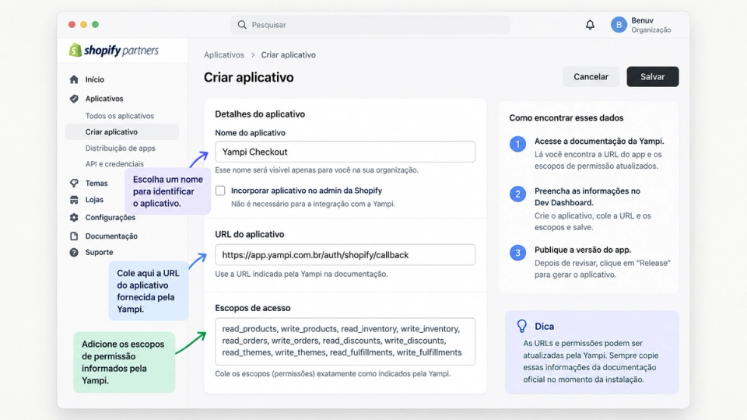Open Lojas in sidebar
The height and width of the screenshot is (420, 747).
[x=94, y=200]
